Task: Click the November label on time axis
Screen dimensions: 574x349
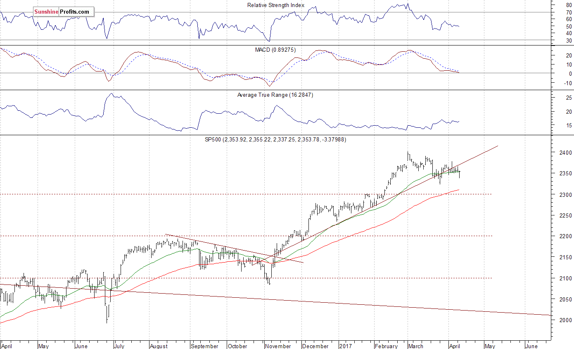Action: (278, 346)
